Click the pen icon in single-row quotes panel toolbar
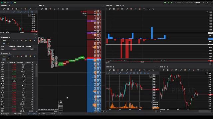 click(35, 40)
